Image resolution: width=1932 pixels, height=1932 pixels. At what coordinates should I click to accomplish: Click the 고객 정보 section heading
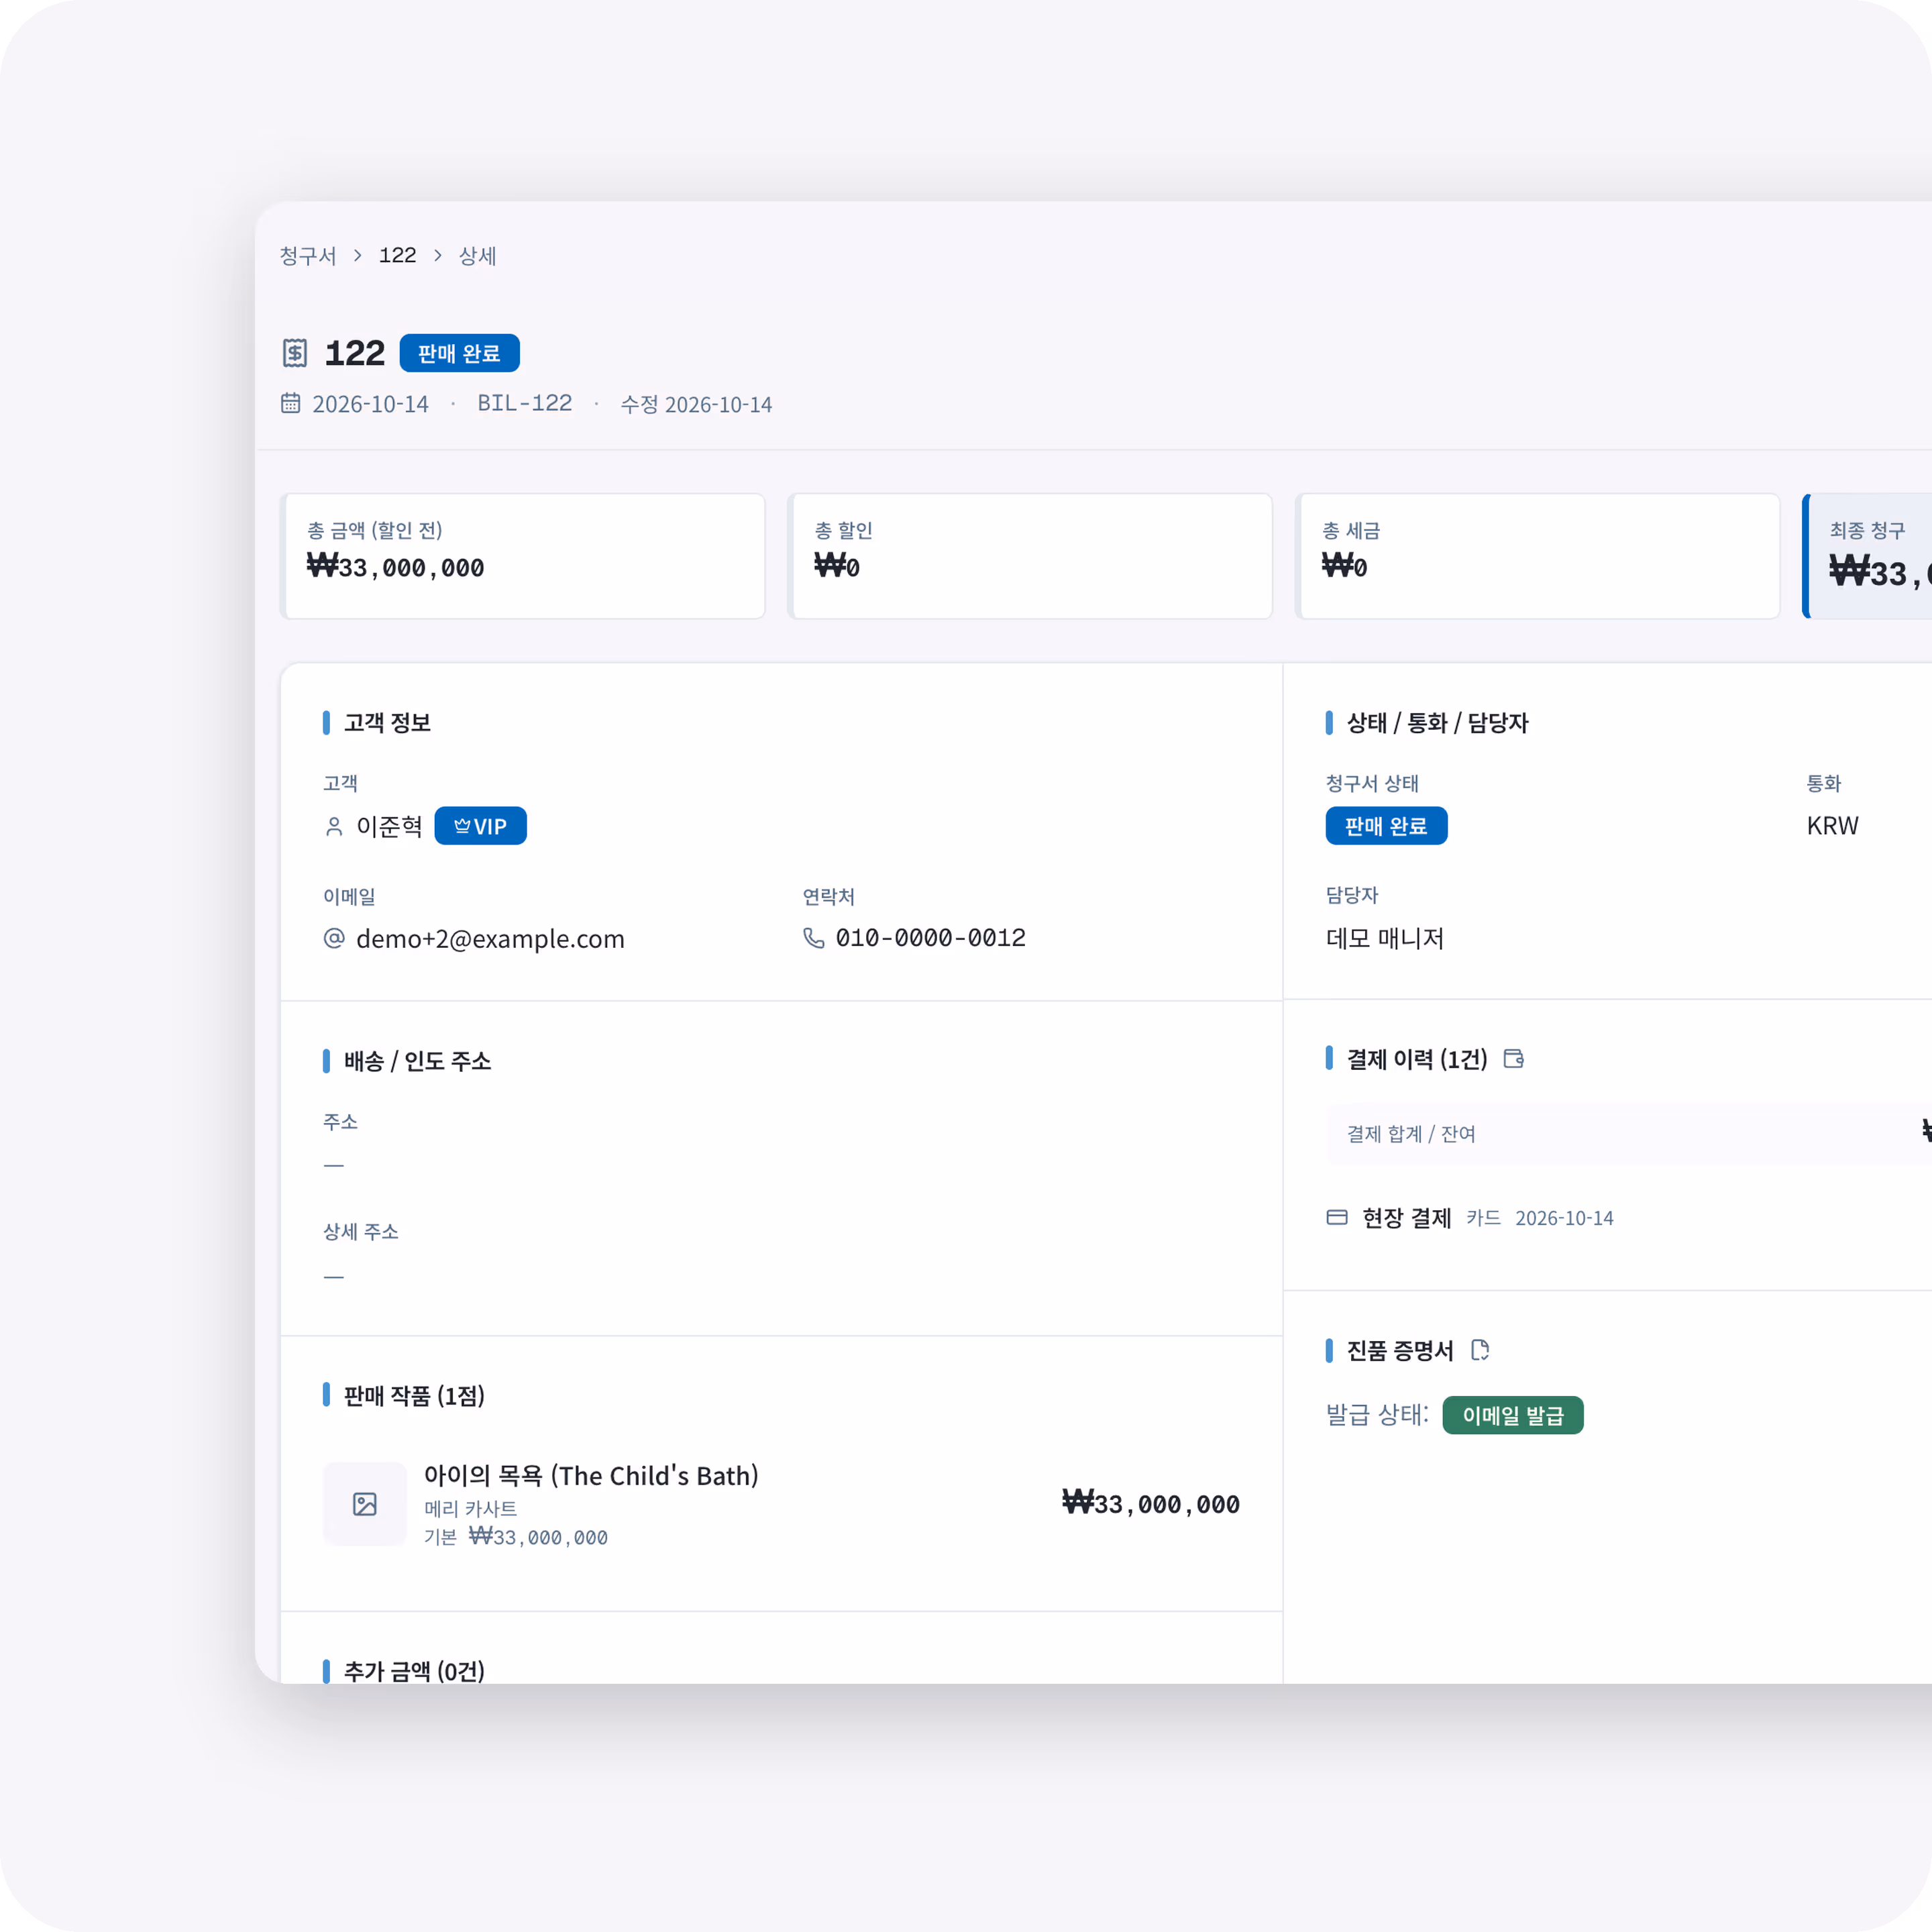[388, 723]
